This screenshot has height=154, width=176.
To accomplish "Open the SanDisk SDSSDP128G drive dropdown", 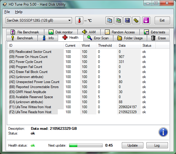I will click(39, 20).
